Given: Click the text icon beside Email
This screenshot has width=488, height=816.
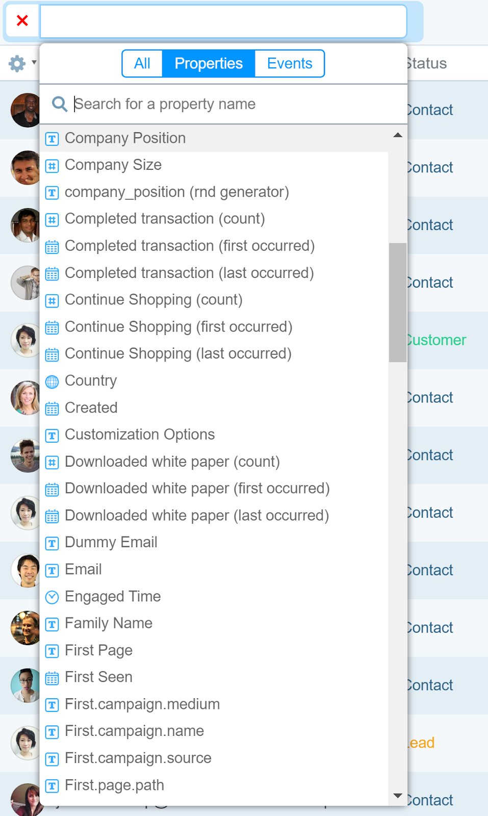Looking at the screenshot, I should click(x=52, y=570).
